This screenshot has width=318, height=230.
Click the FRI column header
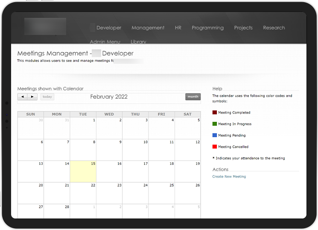point(162,114)
